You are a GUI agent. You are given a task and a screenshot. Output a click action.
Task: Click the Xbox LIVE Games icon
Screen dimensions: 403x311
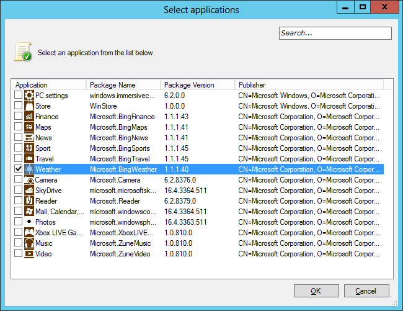(29, 233)
